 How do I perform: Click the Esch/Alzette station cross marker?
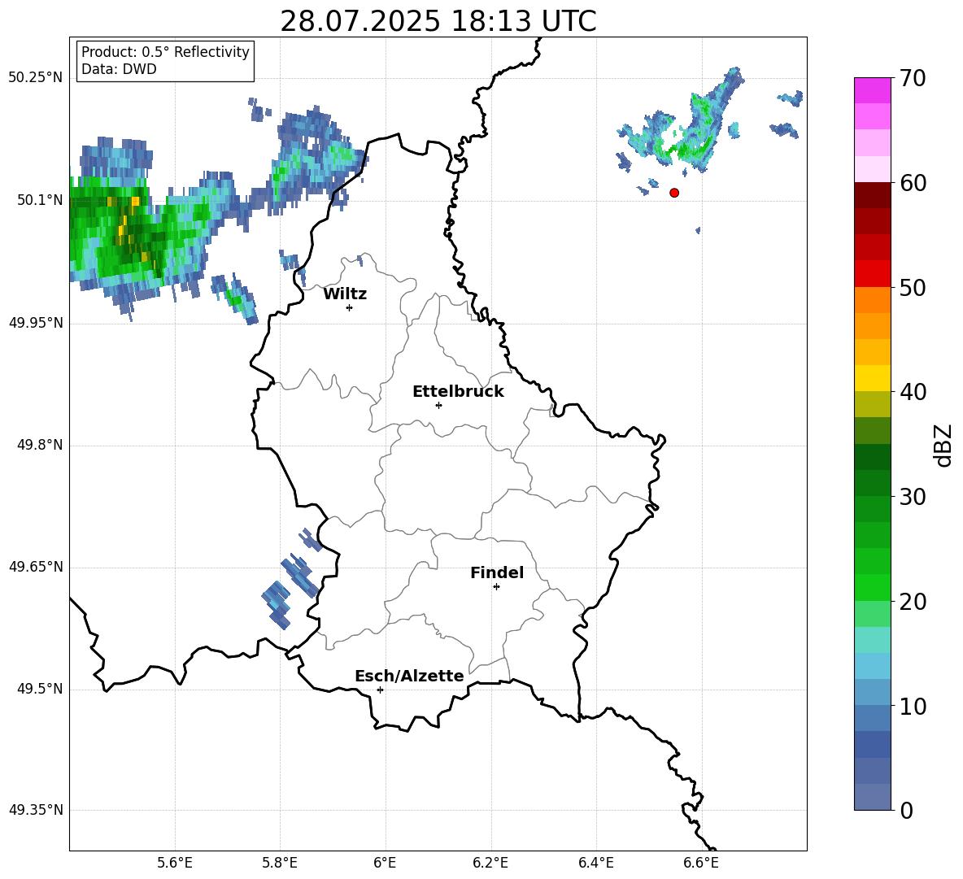[x=380, y=690]
